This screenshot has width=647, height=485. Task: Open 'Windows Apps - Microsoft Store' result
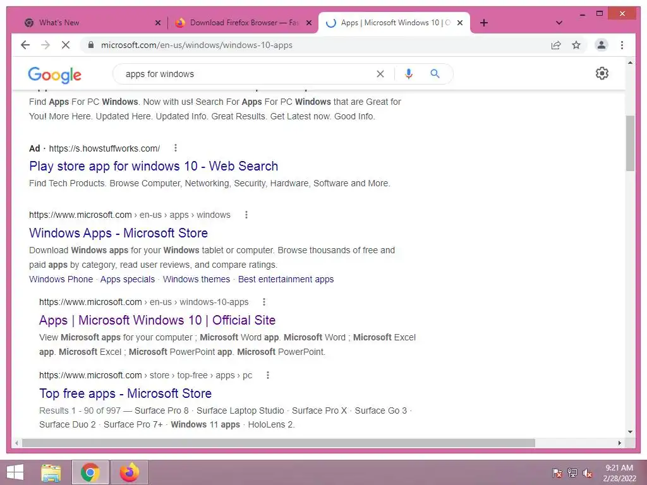pyautogui.click(x=118, y=232)
